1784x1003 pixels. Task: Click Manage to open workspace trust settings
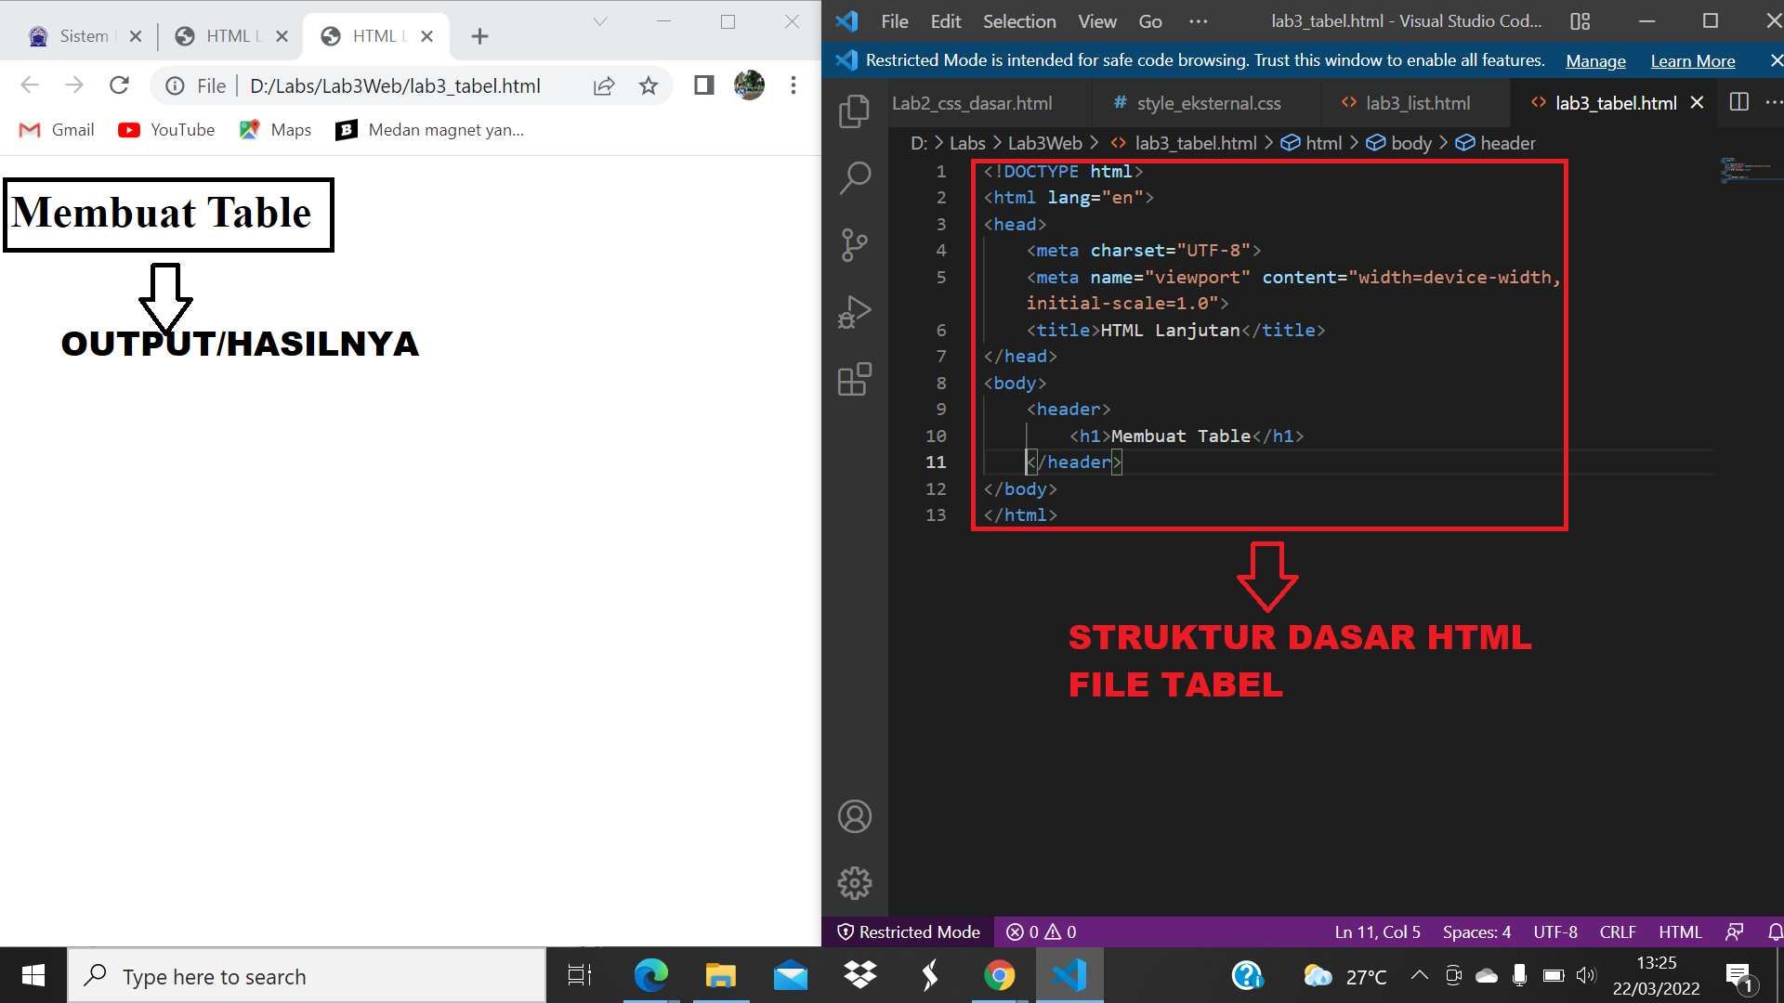tap(1595, 60)
